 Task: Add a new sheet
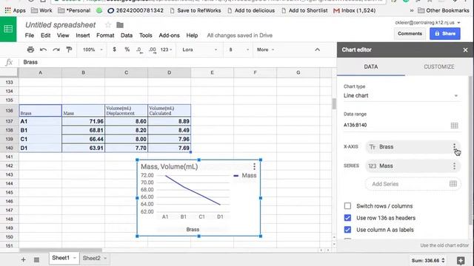point(23,259)
